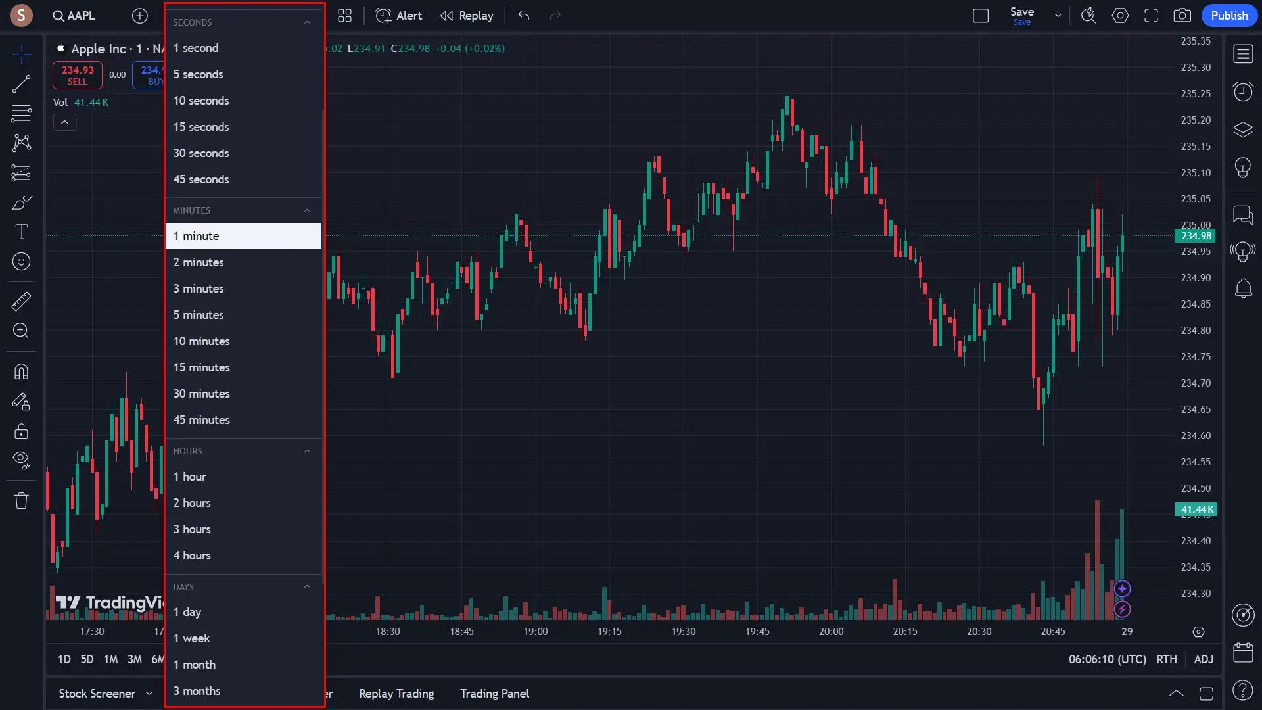
Task: Open the user profile avatar
Action: (21, 15)
